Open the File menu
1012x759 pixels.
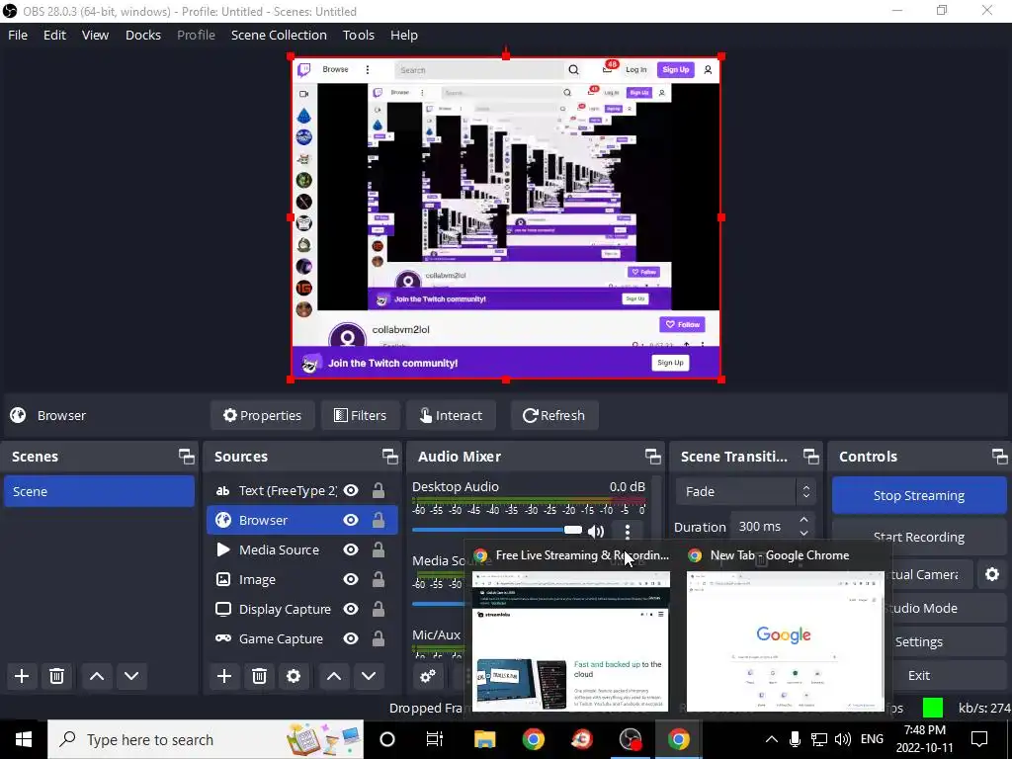tap(18, 35)
